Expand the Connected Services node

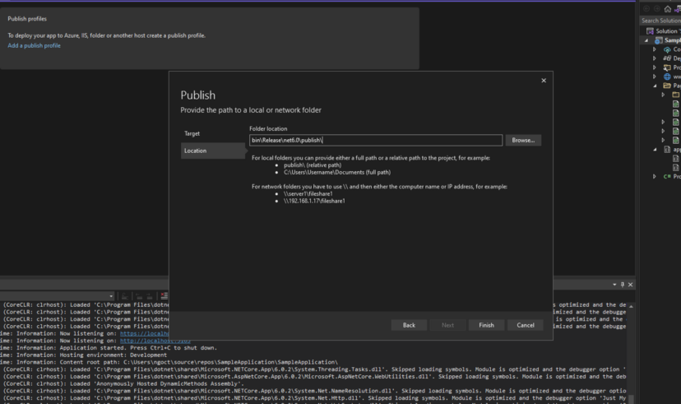coord(655,49)
